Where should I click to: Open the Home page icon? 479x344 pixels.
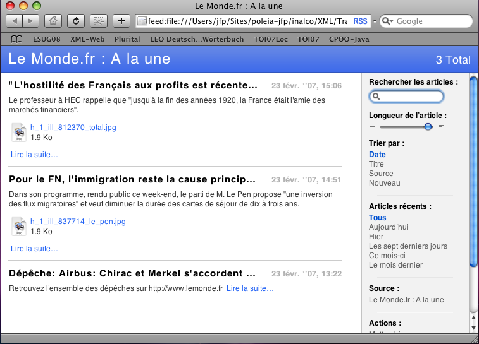53,21
